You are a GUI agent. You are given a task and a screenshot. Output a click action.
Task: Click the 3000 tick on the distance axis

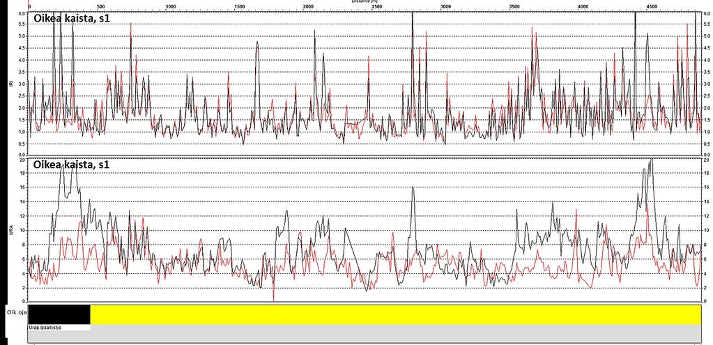click(445, 6)
